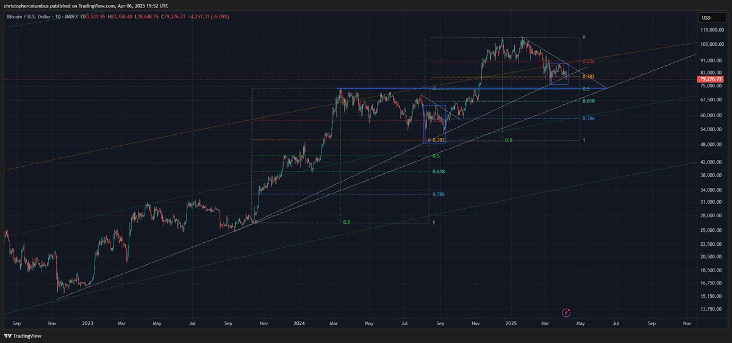Click the purple lightning bolt icon
The image size is (732, 343).
(x=566, y=312)
